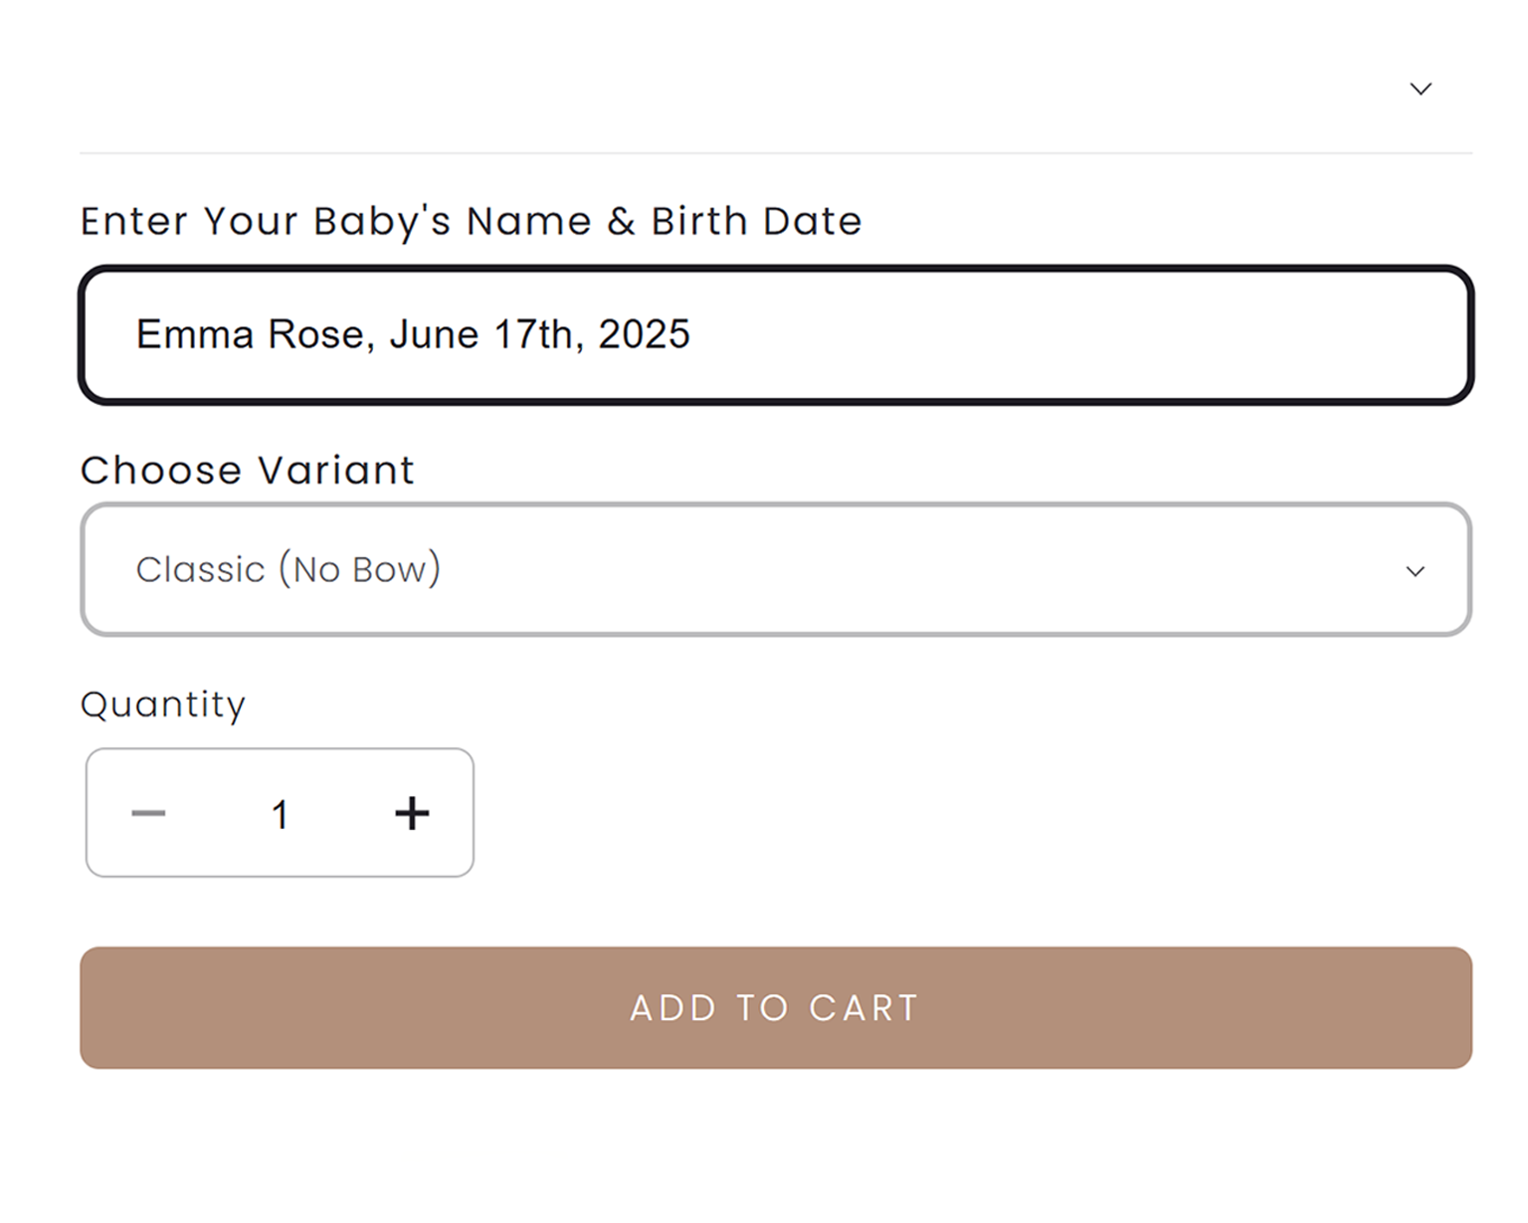This screenshot has width=1528, height=1223.
Task: Increase quantity with the plus icon
Action: coord(412,813)
